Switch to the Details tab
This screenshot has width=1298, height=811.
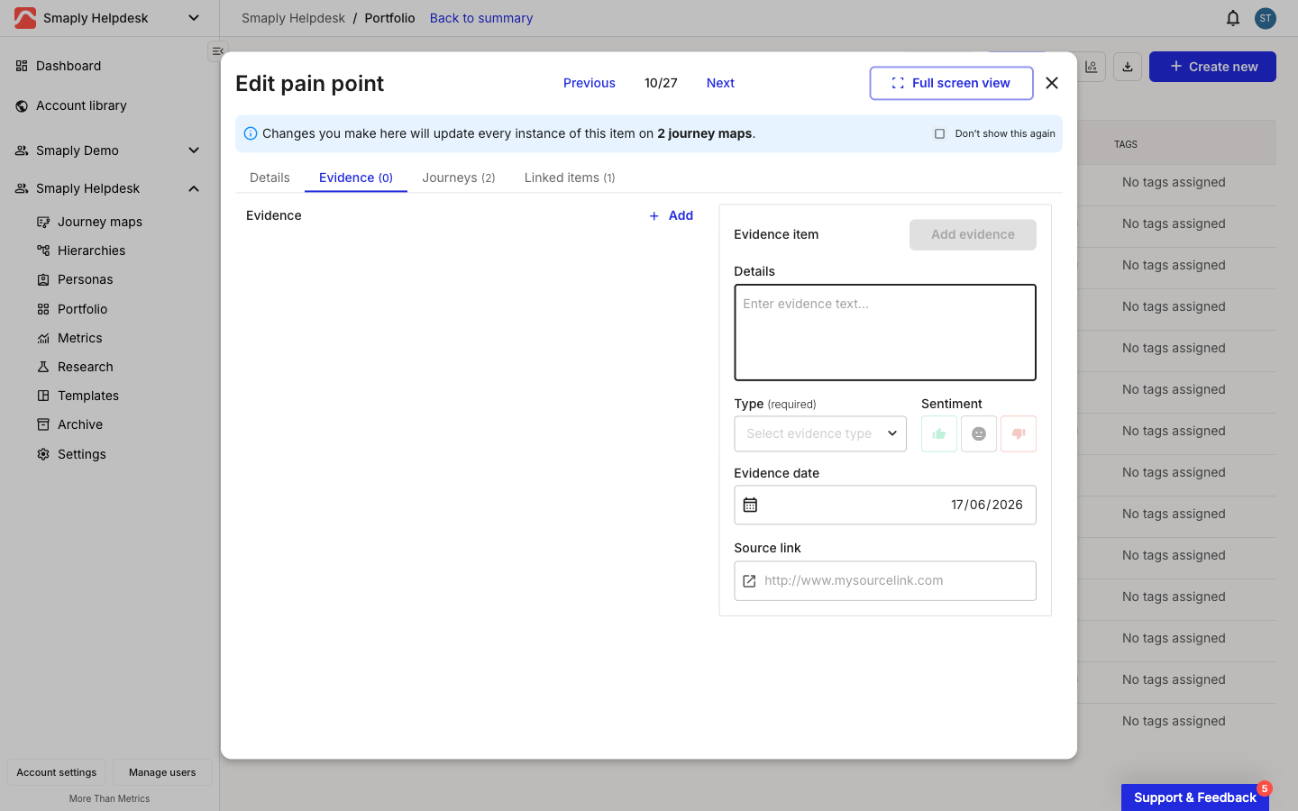click(x=270, y=178)
